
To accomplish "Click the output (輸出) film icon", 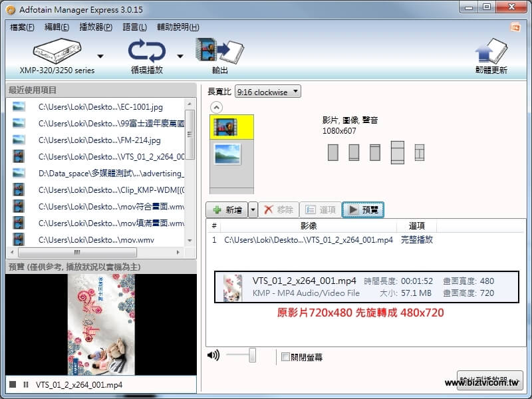I will click(219, 51).
